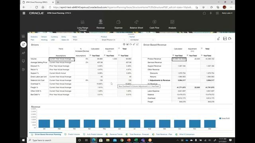Collapse Revenue Calculated YearTotal column

[x=173, y=56]
